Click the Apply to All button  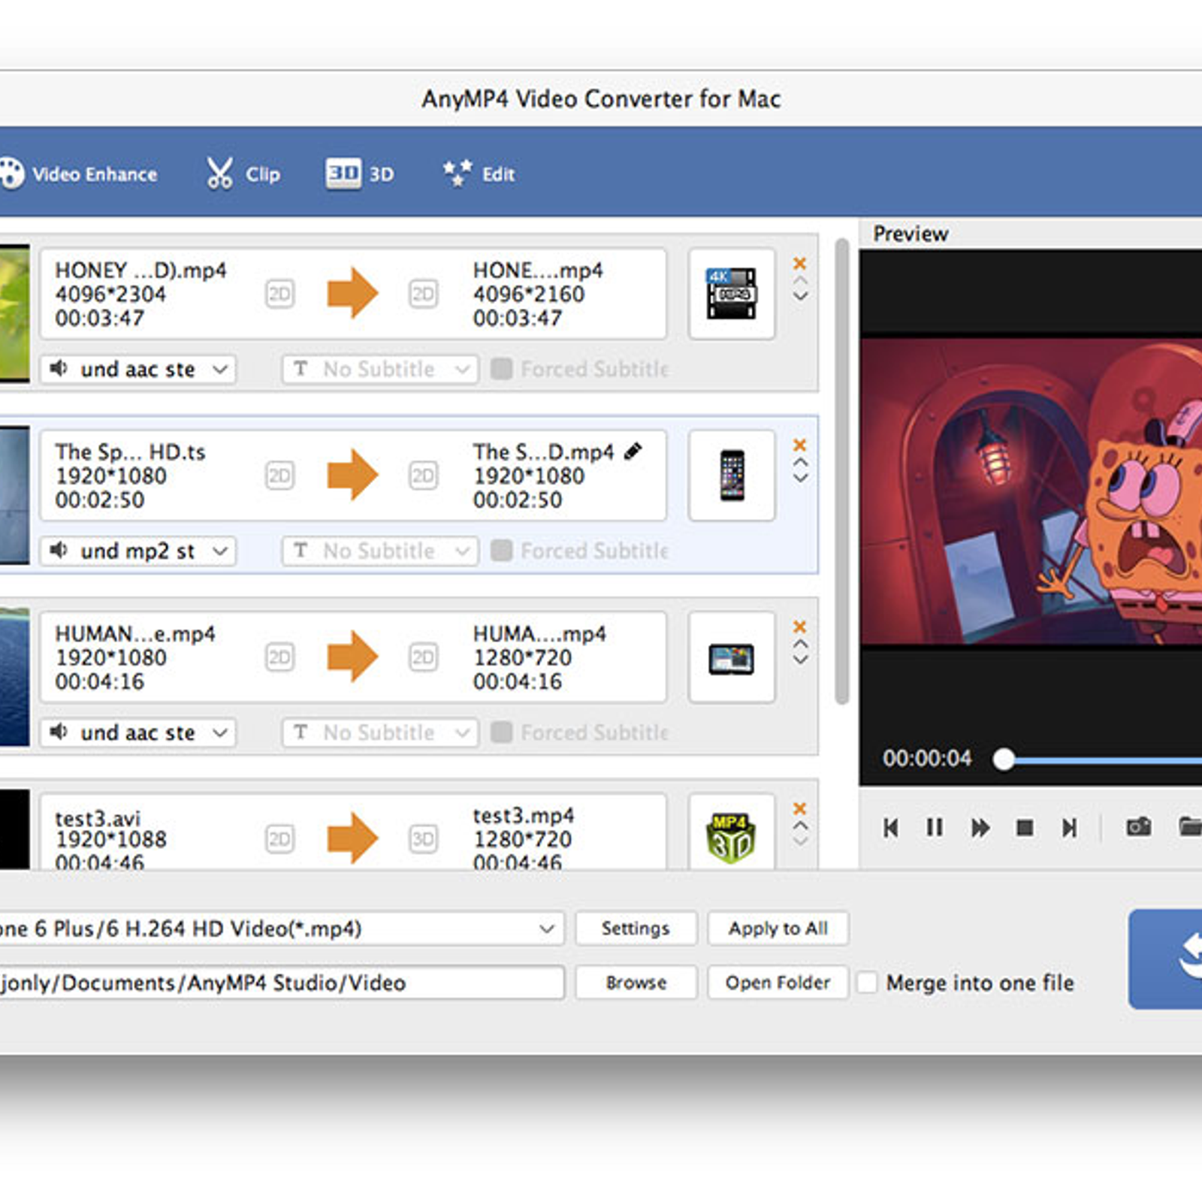[x=778, y=929]
